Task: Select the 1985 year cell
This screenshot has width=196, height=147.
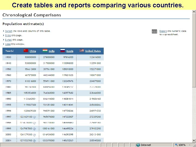Action: coord(8,93)
